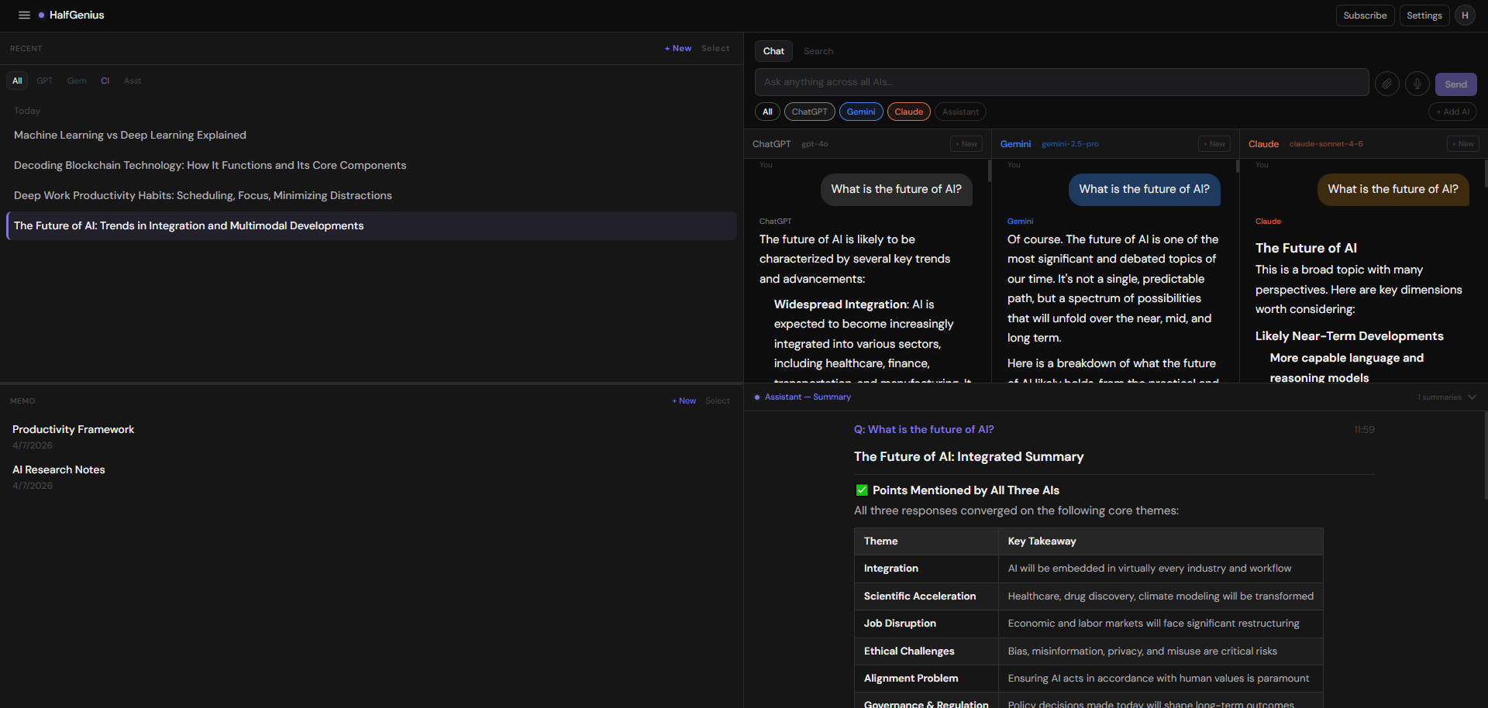Open the claude-sonnet-4-6 model selector

[1326, 144]
